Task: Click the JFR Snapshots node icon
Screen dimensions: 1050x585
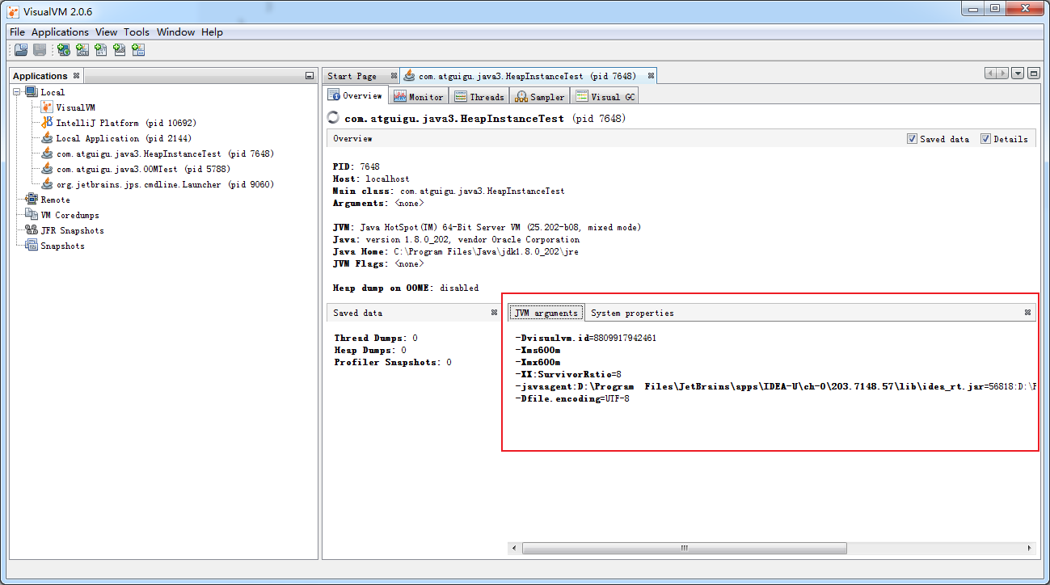Action: [x=32, y=230]
